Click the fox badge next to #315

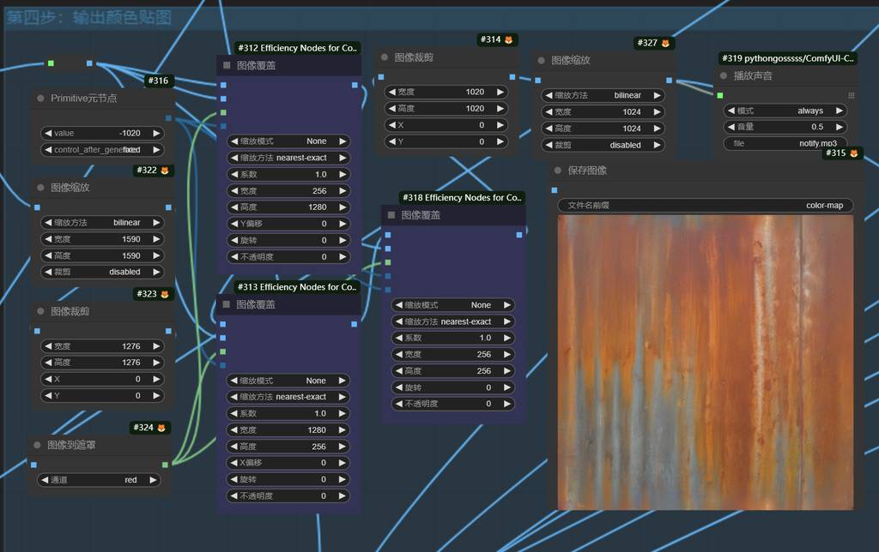pos(854,153)
